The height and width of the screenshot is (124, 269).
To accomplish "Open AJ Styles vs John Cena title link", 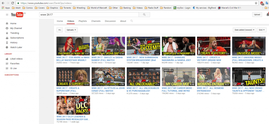I will [108, 90].
